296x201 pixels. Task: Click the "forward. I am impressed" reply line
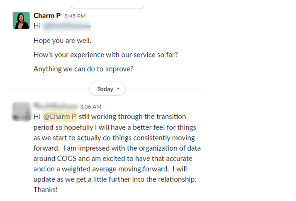tap(114, 148)
